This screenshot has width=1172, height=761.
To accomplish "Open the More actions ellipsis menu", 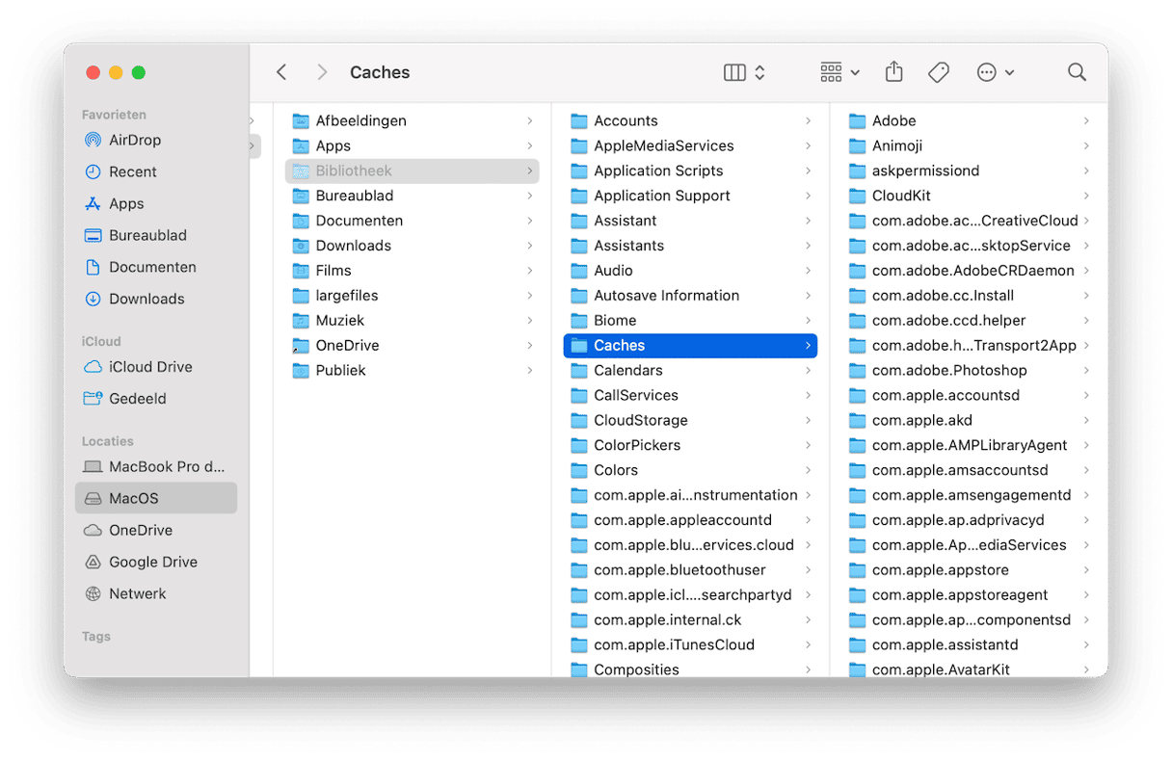I will tap(995, 72).
